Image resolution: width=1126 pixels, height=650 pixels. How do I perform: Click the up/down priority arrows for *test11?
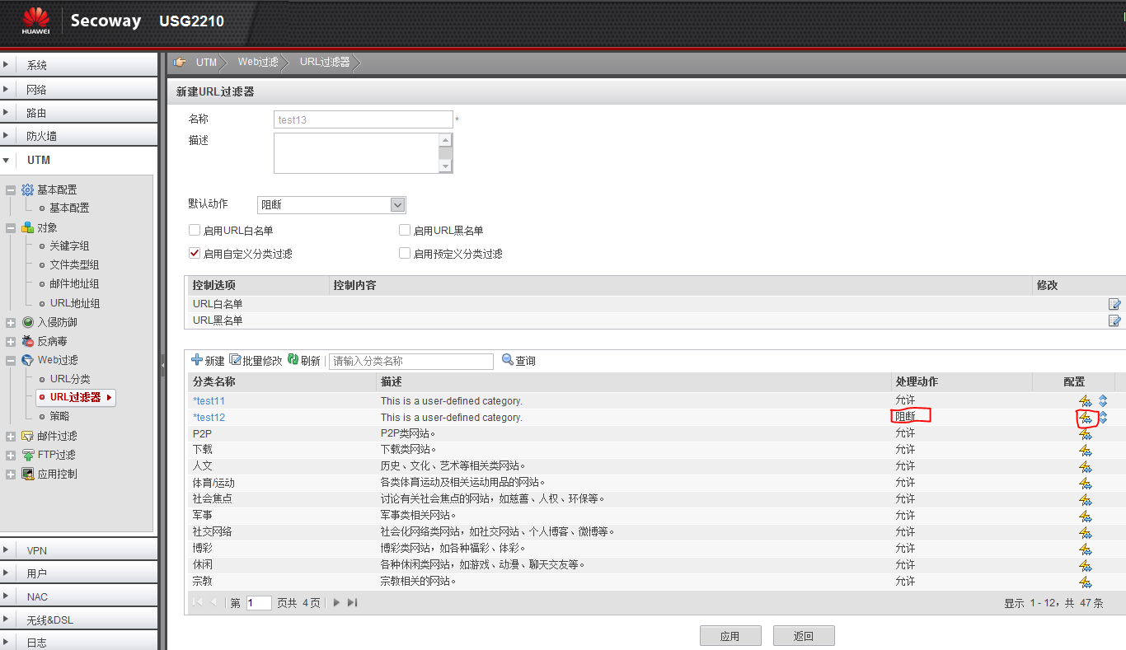click(x=1103, y=401)
